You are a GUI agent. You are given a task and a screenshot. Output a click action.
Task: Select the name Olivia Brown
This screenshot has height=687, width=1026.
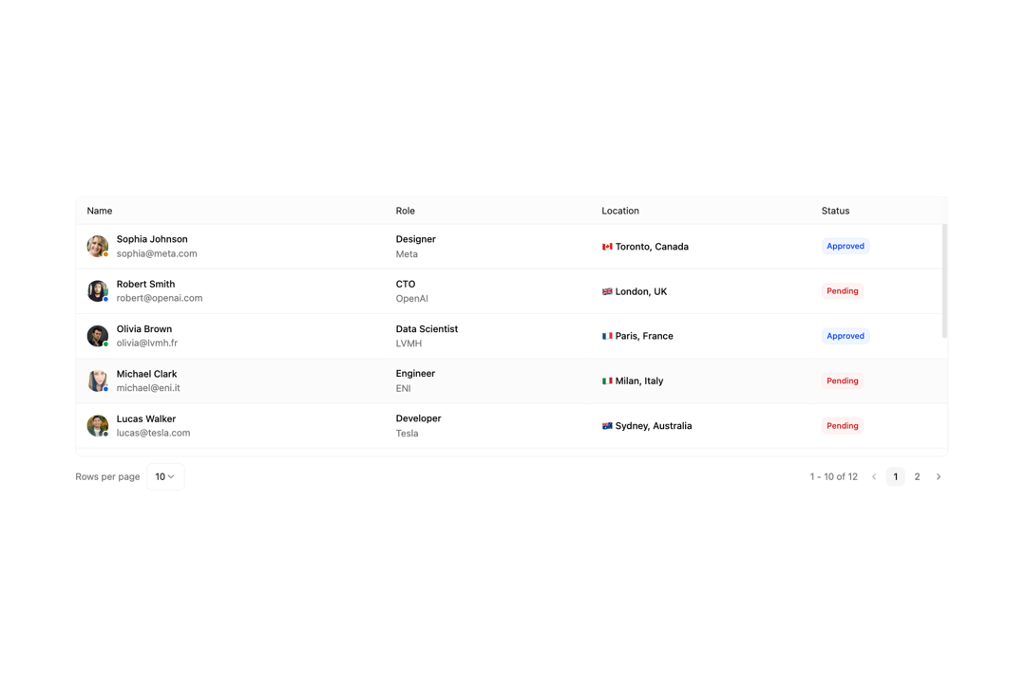tap(144, 329)
